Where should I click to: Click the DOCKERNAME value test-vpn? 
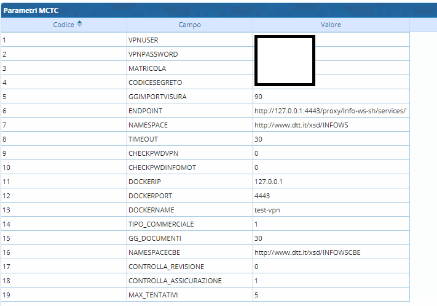pyautogui.click(x=267, y=210)
